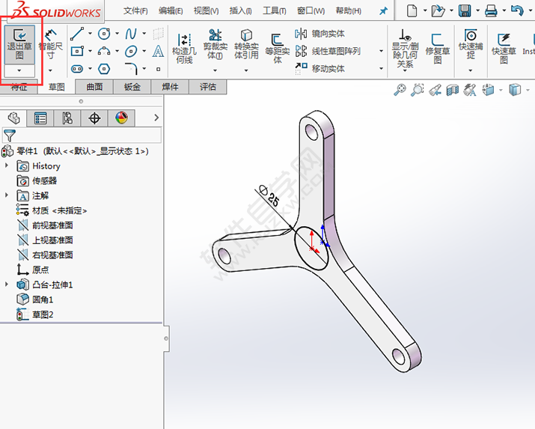The width and height of the screenshot is (535, 429).
Task: Open the 编辑(E) menu
Action: click(x=171, y=11)
